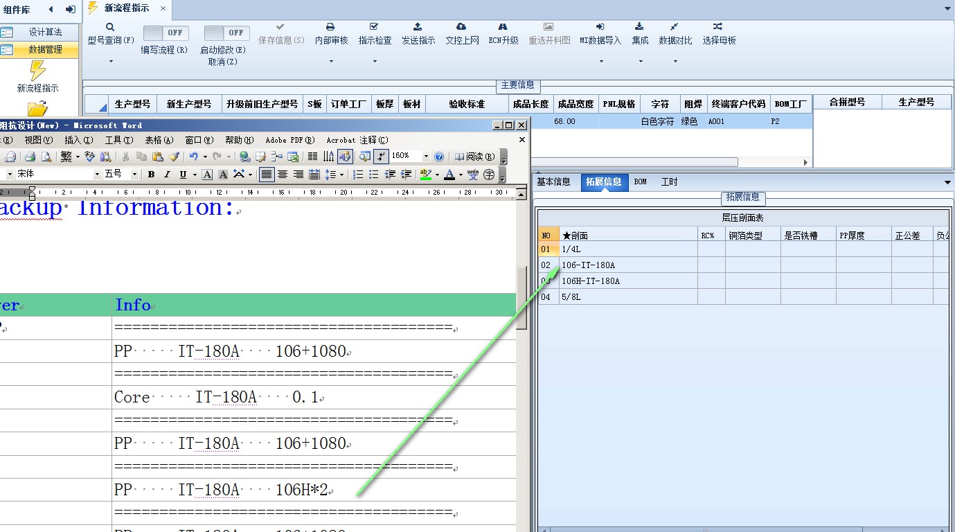This screenshot has width=955, height=532.
Task: Click 保存信息 toolbar button
Action: (281, 33)
